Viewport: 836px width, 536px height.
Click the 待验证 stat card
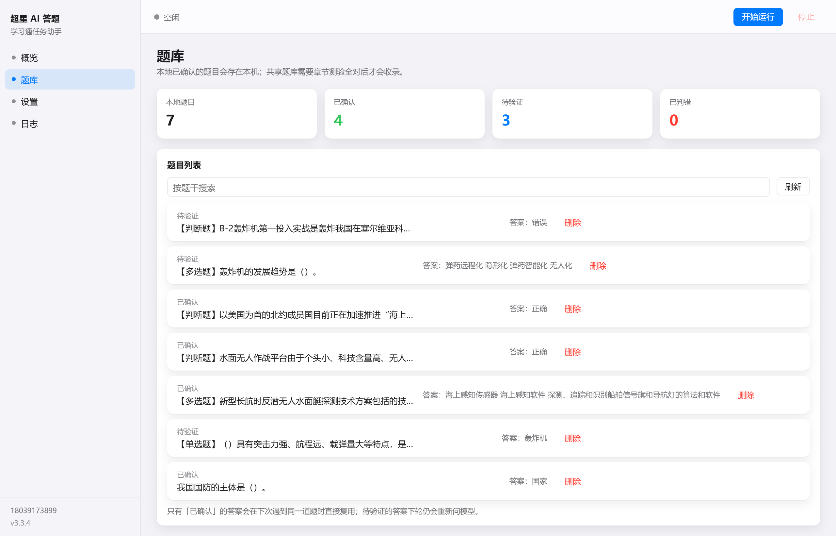(572, 114)
